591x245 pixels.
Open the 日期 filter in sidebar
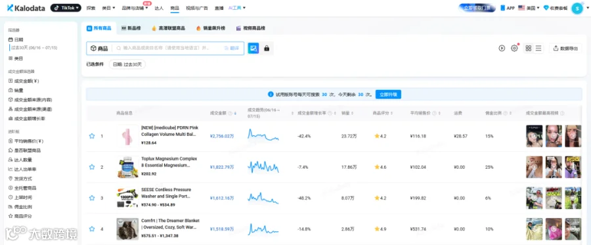[16, 39]
